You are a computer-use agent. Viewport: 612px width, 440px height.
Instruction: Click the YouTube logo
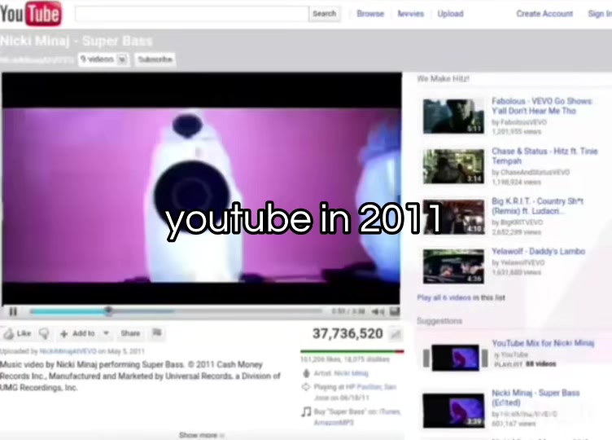point(31,13)
